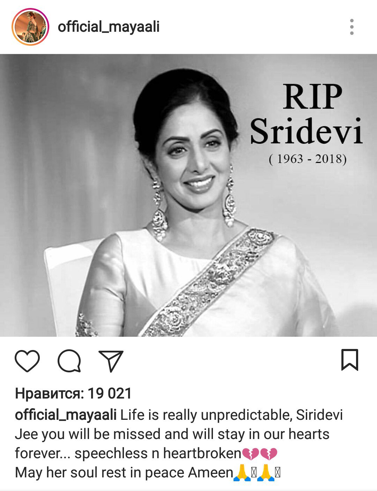
Task: Tap the woman's face in the post photo
Action: point(190,154)
